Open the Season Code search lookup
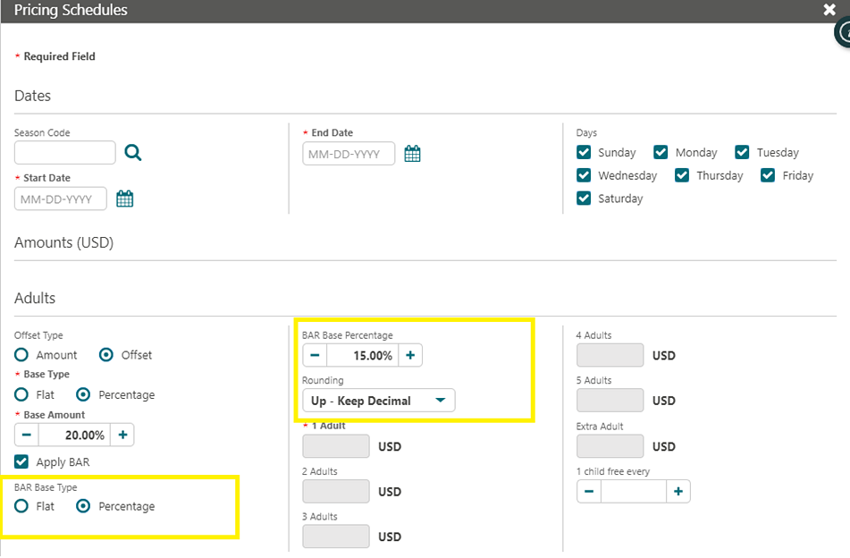The image size is (850, 558). 132,152
